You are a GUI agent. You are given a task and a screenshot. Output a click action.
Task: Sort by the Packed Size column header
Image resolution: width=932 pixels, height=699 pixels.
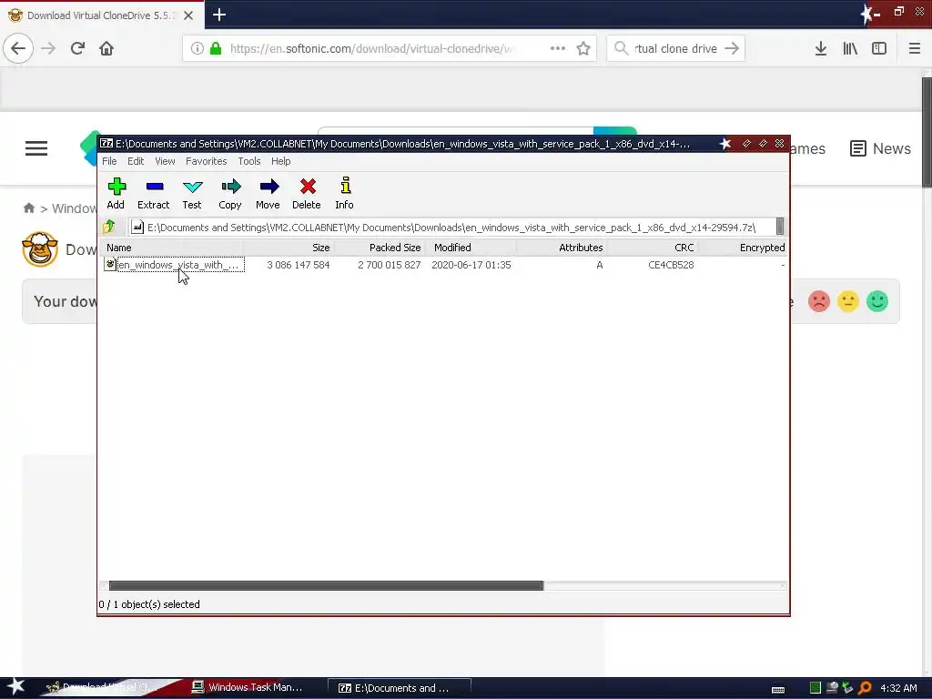pyautogui.click(x=380, y=248)
